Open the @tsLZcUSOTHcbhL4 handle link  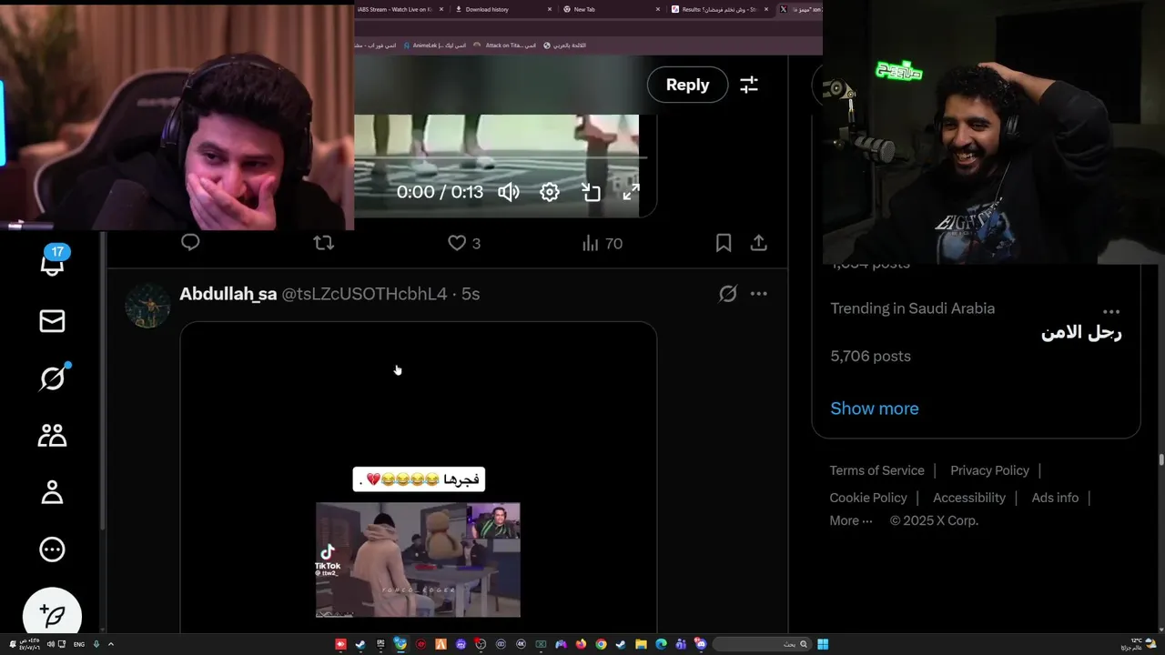(x=364, y=294)
